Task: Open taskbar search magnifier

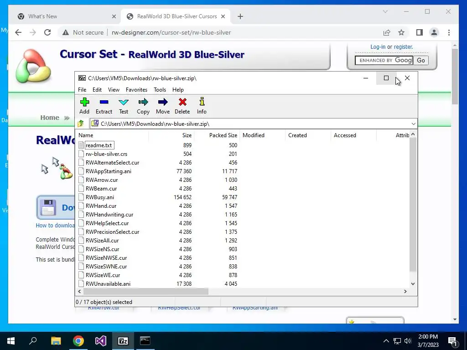Action: (x=33, y=340)
